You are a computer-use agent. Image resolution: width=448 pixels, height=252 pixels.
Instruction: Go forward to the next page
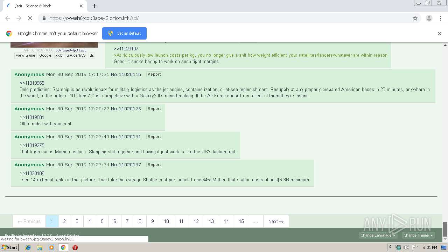coord(19,18)
